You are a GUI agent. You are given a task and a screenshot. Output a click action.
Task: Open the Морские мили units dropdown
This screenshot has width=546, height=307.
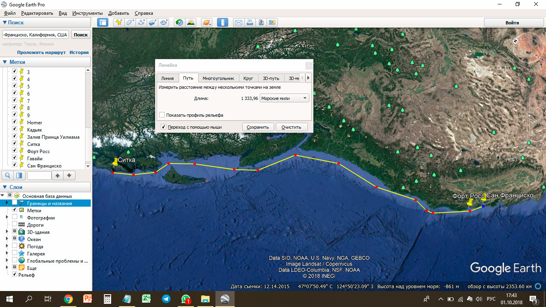point(285,98)
